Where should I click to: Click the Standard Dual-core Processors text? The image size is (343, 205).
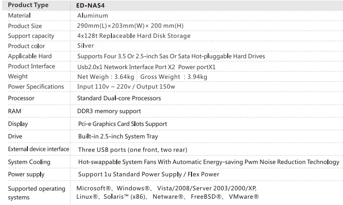pyautogui.click(x=119, y=98)
